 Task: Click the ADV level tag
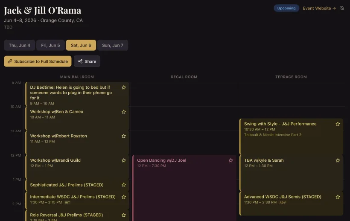coord(283,203)
